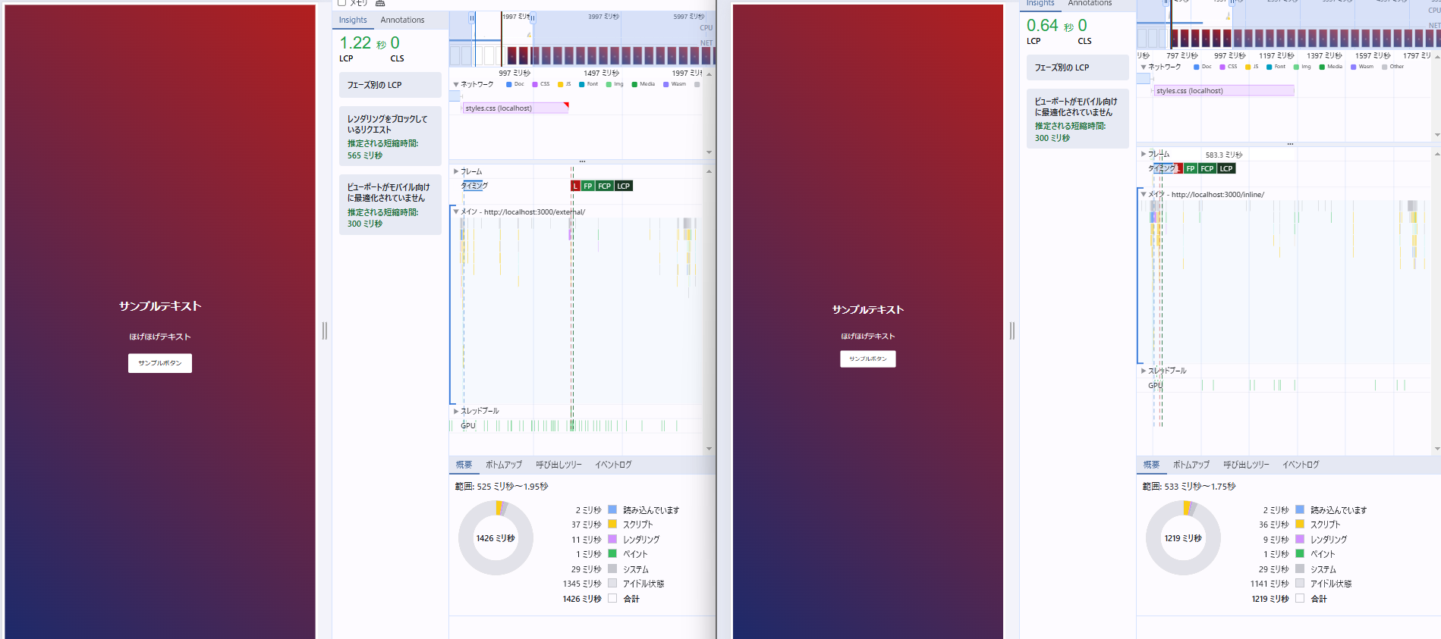
Task: Click the three-dot track divider handle in left panel
Action: [582, 161]
